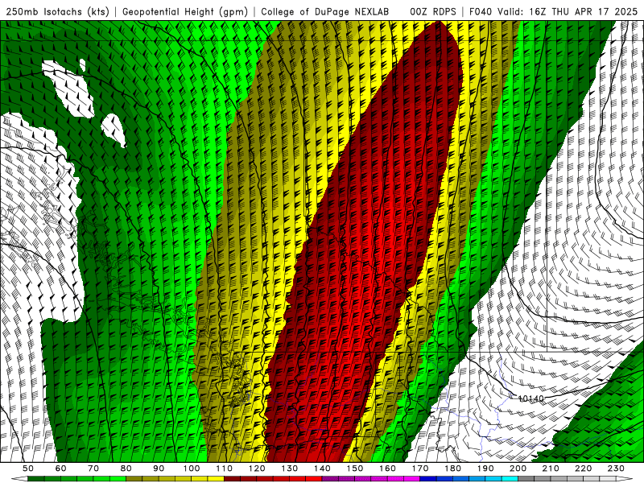Click the 'College of DuPage NEXLAB' label

[324, 11]
